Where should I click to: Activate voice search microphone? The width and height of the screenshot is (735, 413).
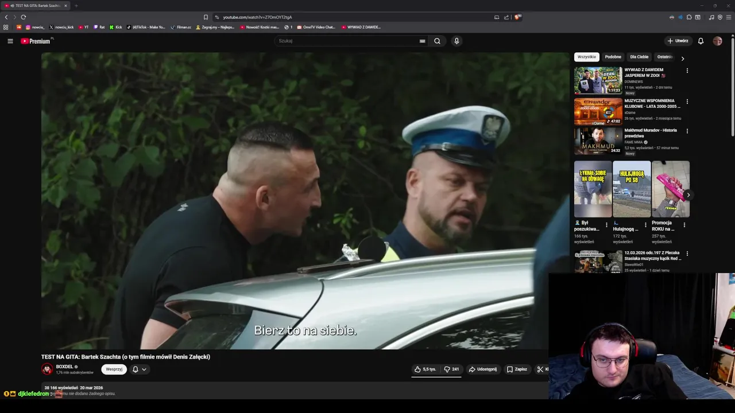click(457, 41)
